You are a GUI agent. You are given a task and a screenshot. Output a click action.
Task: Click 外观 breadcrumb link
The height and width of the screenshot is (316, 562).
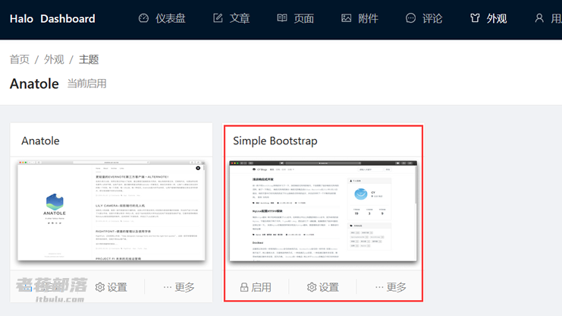pyautogui.click(x=54, y=59)
